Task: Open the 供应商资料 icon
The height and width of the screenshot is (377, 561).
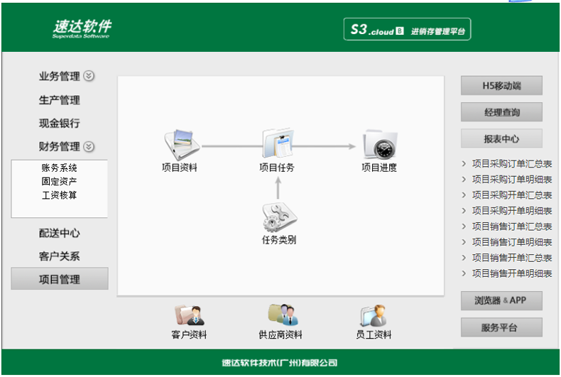Action: point(283,315)
